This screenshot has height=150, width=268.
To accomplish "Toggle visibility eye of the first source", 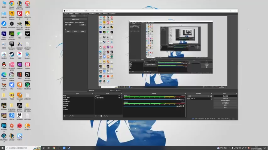I will click(x=119, y=96).
